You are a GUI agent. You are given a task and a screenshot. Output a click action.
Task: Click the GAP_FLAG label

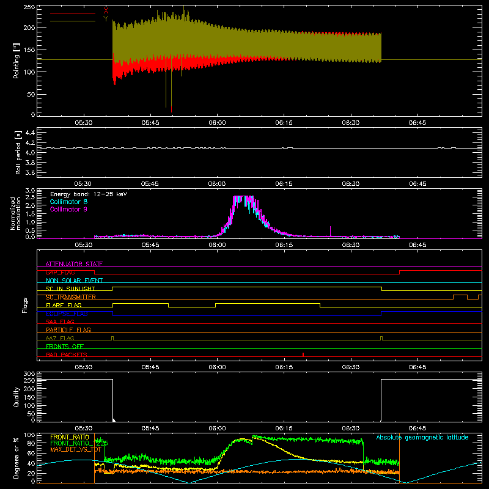click(60, 272)
